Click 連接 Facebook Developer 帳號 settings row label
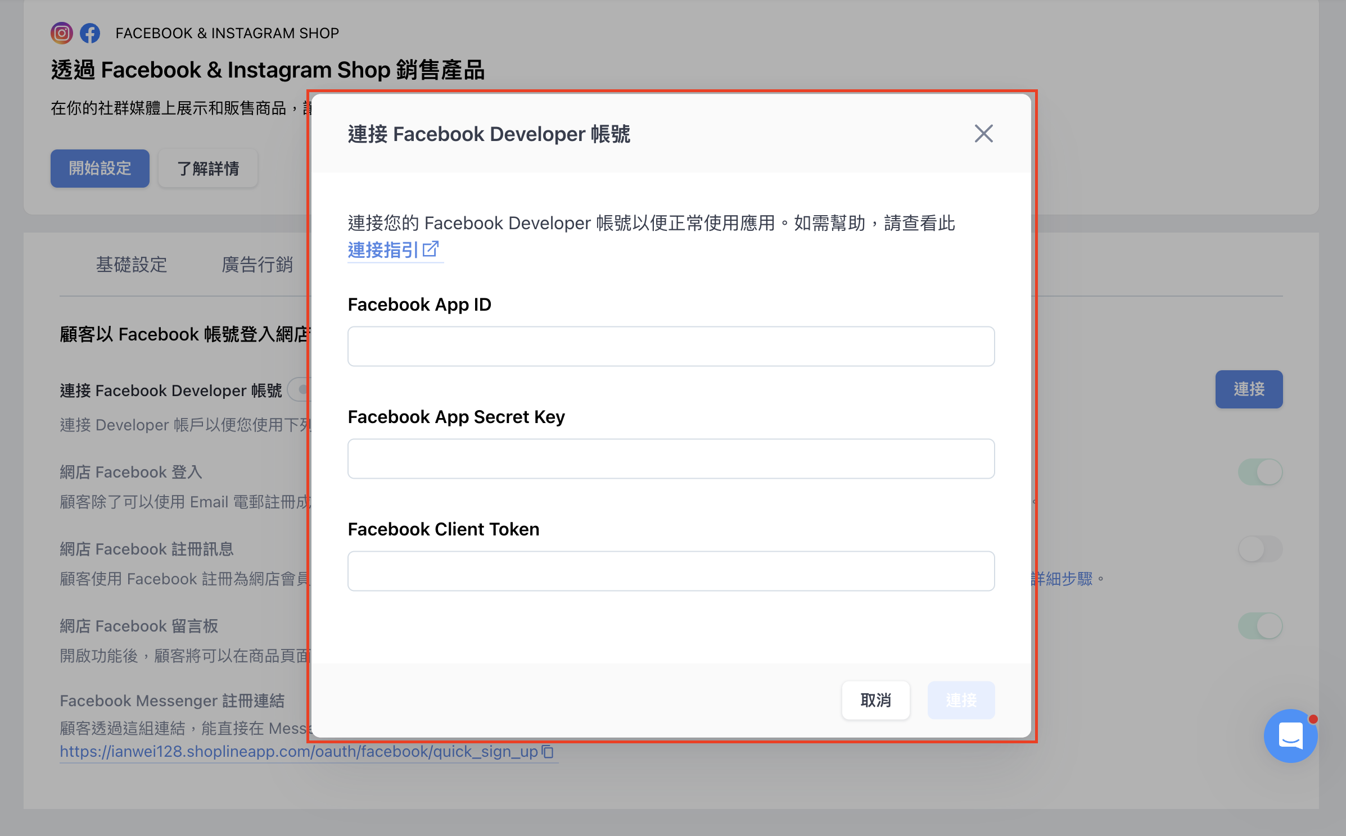This screenshot has width=1346, height=836. 171,390
